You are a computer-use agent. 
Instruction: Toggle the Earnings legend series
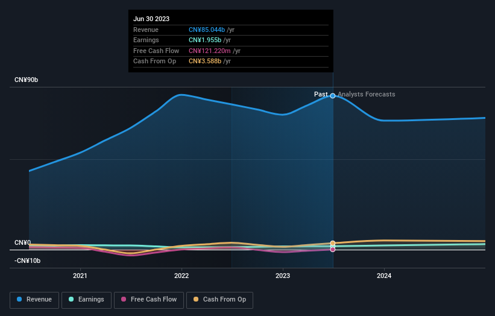tap(86, 300)
